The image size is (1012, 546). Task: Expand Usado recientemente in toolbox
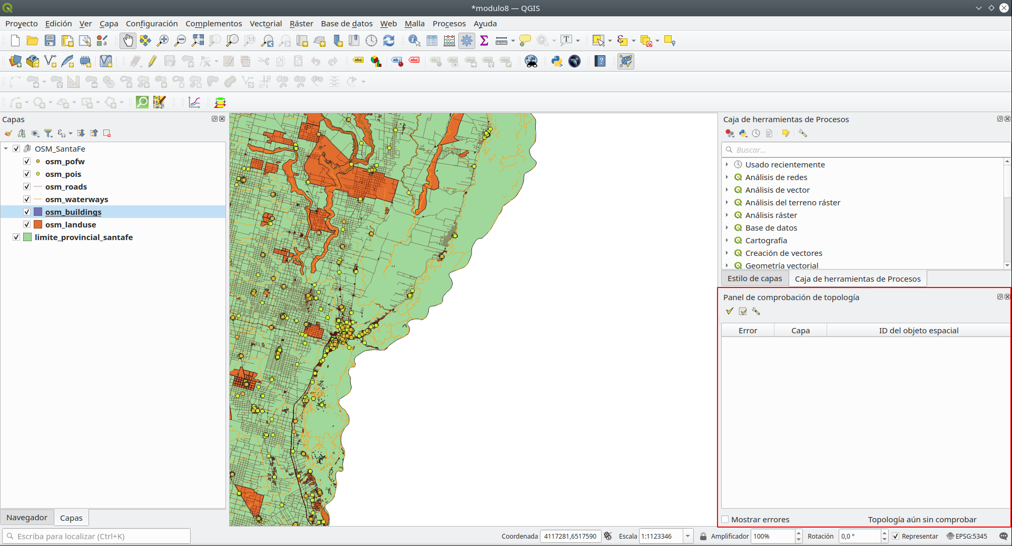click(x=727, y=164)
